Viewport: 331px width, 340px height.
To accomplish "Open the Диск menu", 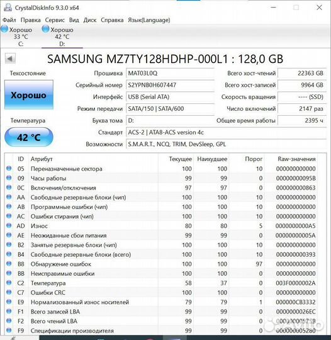I will 90,20.
